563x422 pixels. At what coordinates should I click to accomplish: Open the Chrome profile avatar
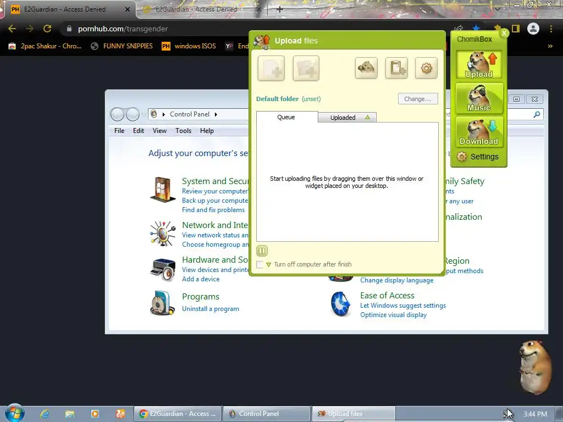533,29
